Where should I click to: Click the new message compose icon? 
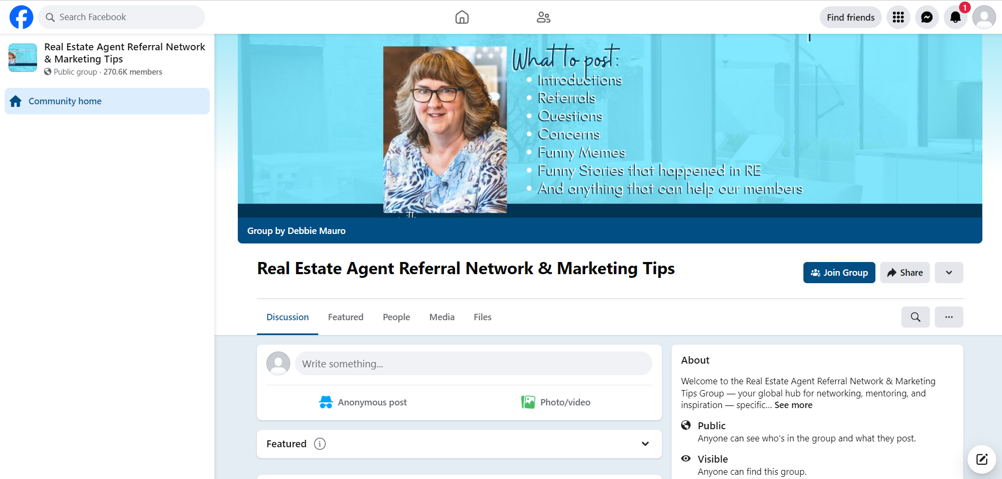click(x=981, y=459)
